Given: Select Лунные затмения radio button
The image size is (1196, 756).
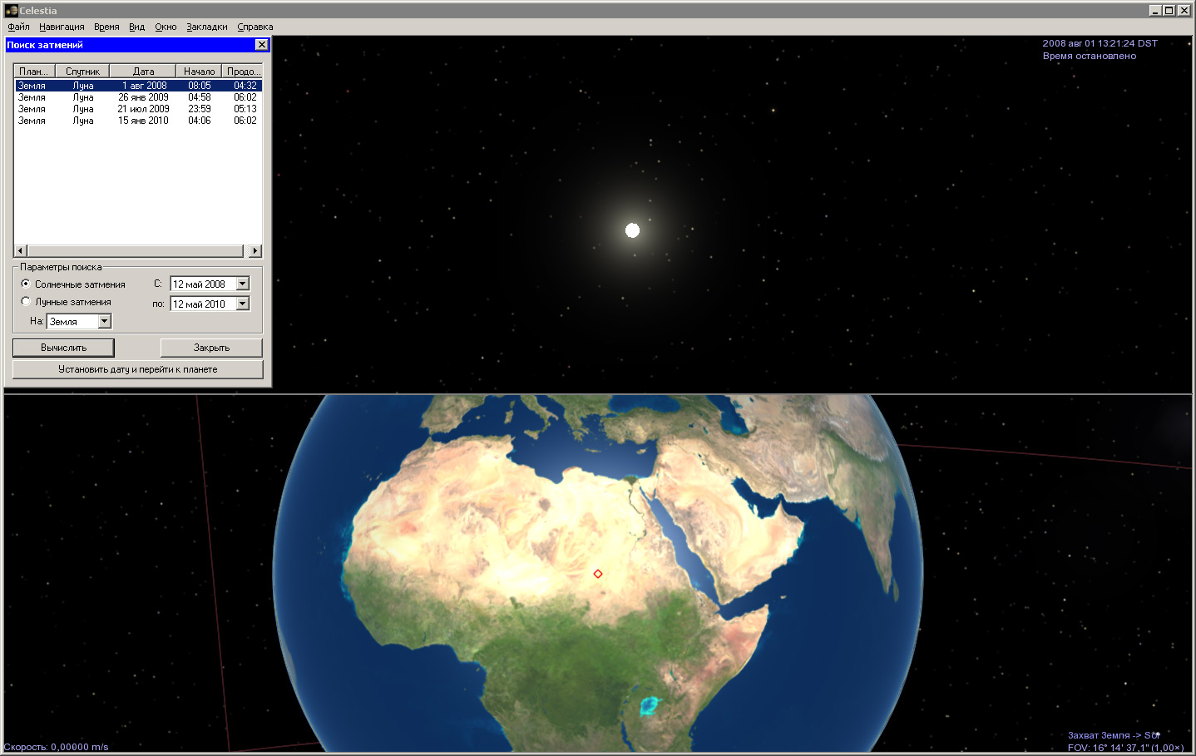Looking at the screenshot, I should pos(26,301).
